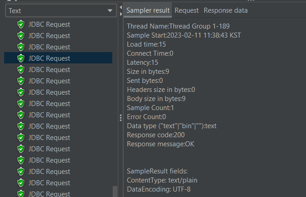Collapse results list with left-pointing divider arrow
306x197 pixels.
pos(121,7)
